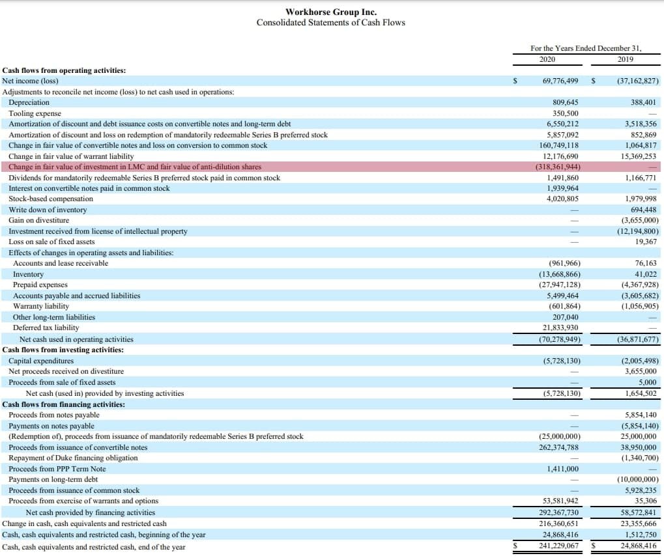Select the Stock-based compensation label
This screenshot has width=664, height=558.
coord(51,199)
